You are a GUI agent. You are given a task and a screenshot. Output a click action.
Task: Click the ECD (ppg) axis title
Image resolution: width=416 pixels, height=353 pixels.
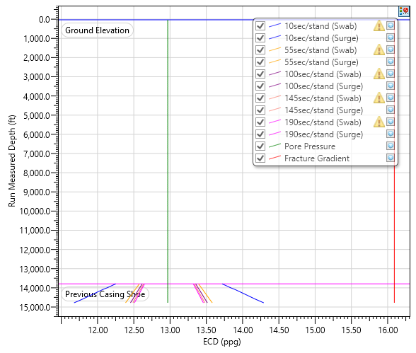click(x=222, y=342)
